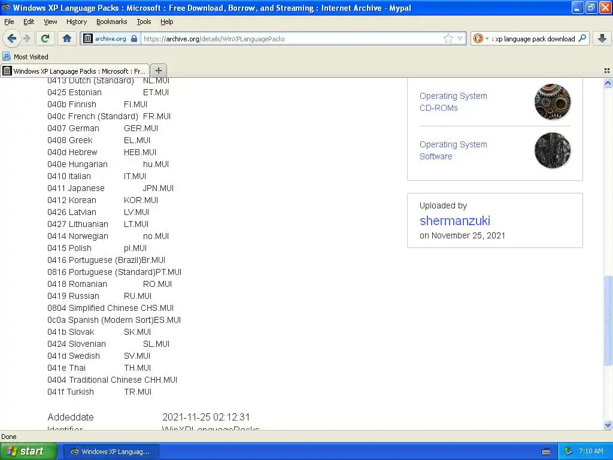Click the '0407 German' row
This screenshot has width=613, height=460.
click(x=102, y=128)
